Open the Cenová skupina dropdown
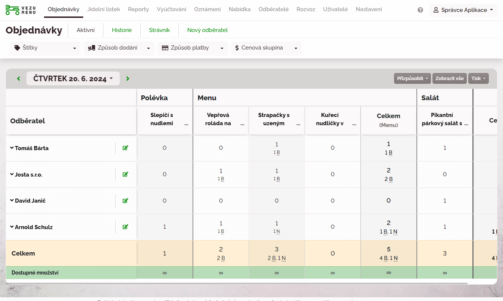Image resolution: width=503 pixels, height=301 pixels. point(266,48)
